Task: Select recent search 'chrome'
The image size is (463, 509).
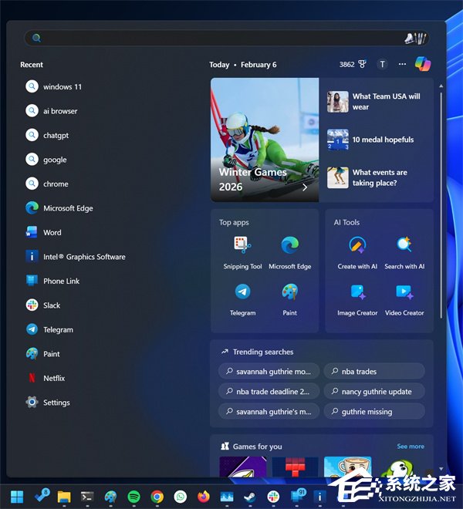Action: (47, 184)
